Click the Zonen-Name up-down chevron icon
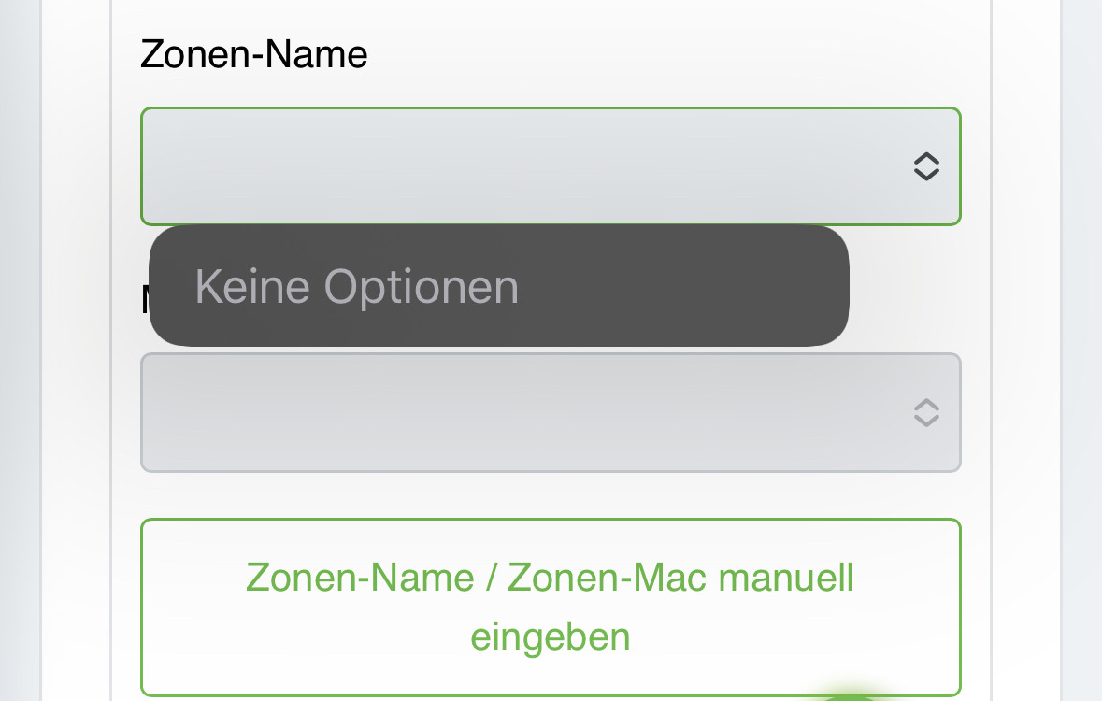 [926, 166]
